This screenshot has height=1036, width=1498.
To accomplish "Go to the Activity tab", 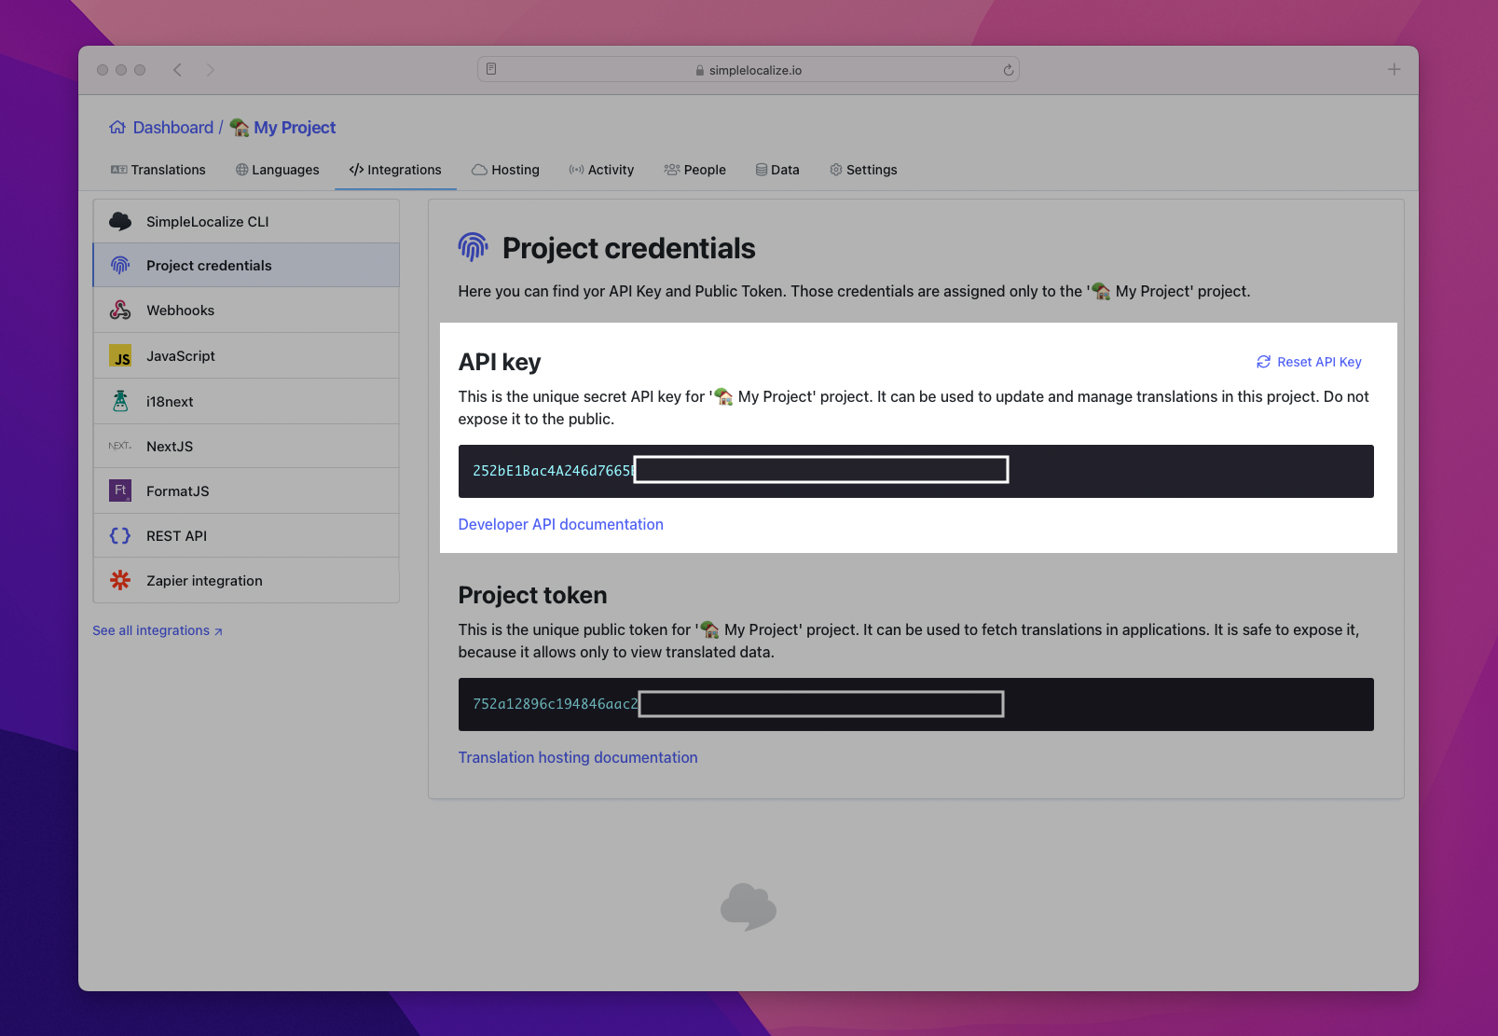I will click(x=601, y=170).
